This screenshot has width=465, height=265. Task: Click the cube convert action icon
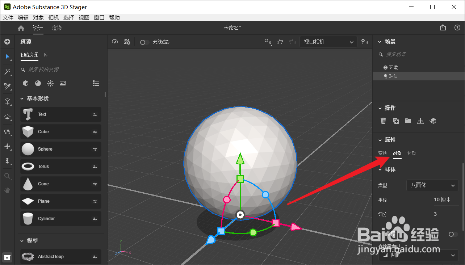pos(432,121)
